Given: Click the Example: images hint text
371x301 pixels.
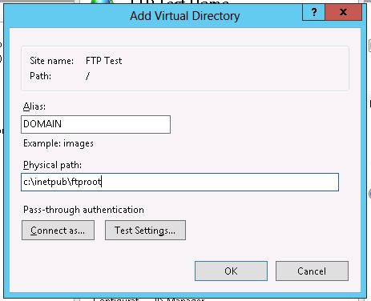Looking at the screenshot, I should pos(58,143).
